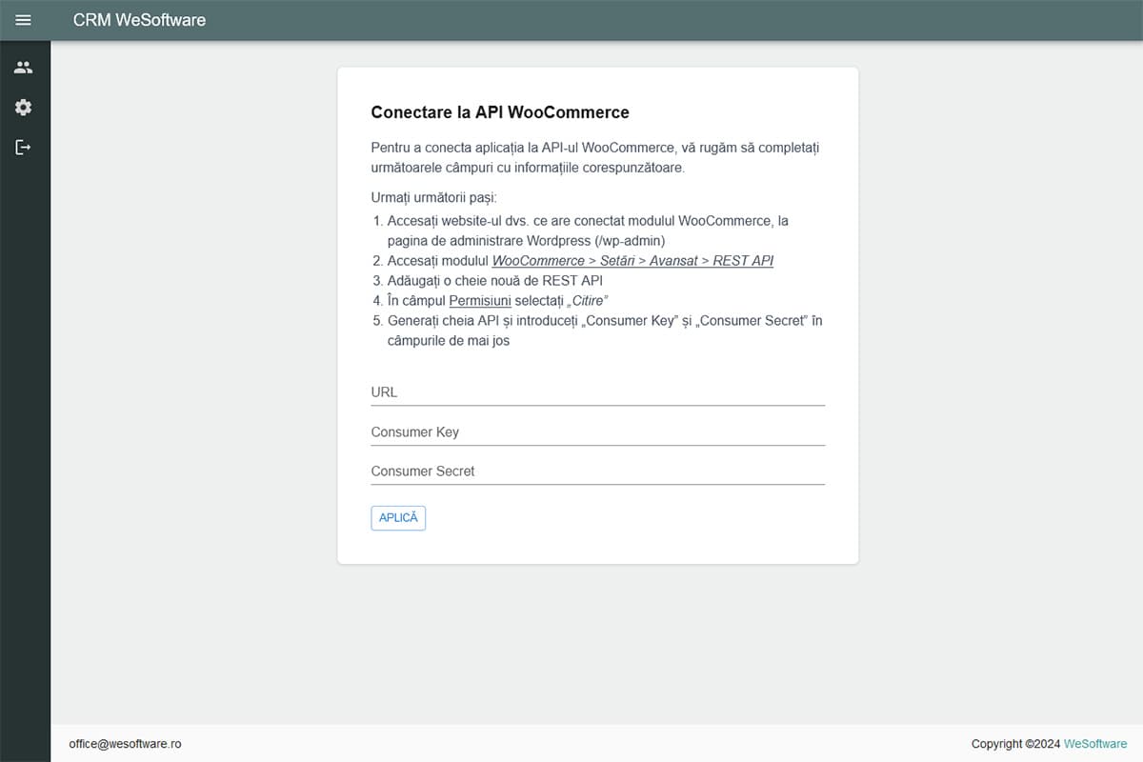Click step text Adăugați o cheie nouă de REST API
Viewport: 1143px width, 762px height.
[x=495, y=281]
